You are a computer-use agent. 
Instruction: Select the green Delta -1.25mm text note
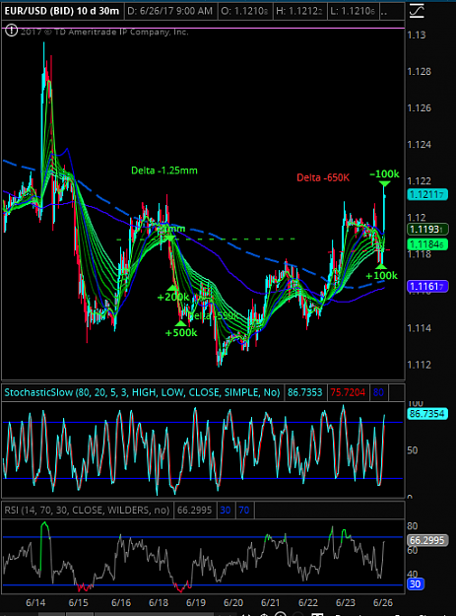(x=164, y=171)
